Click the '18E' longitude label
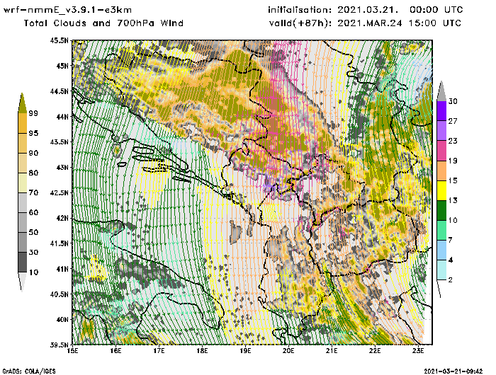This screenshot has width=496, height=375. (202, 351)
